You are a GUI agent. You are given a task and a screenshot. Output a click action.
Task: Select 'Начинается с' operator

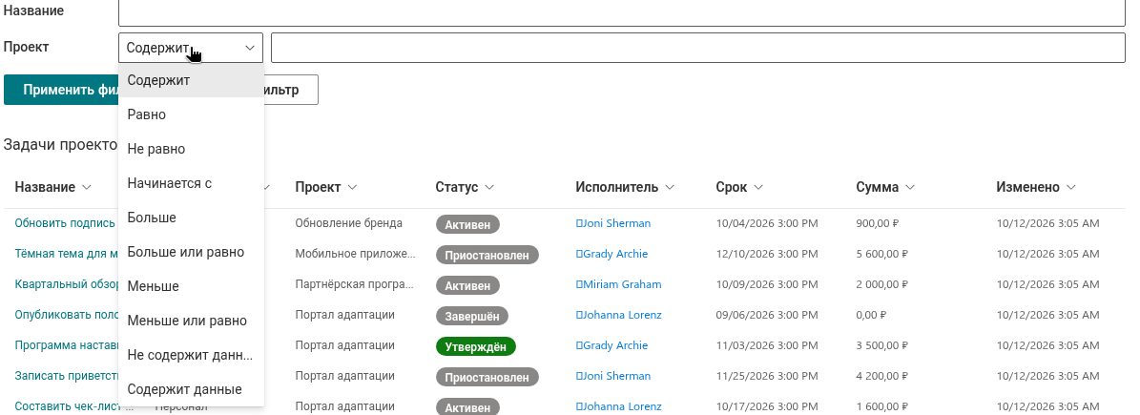191,183
